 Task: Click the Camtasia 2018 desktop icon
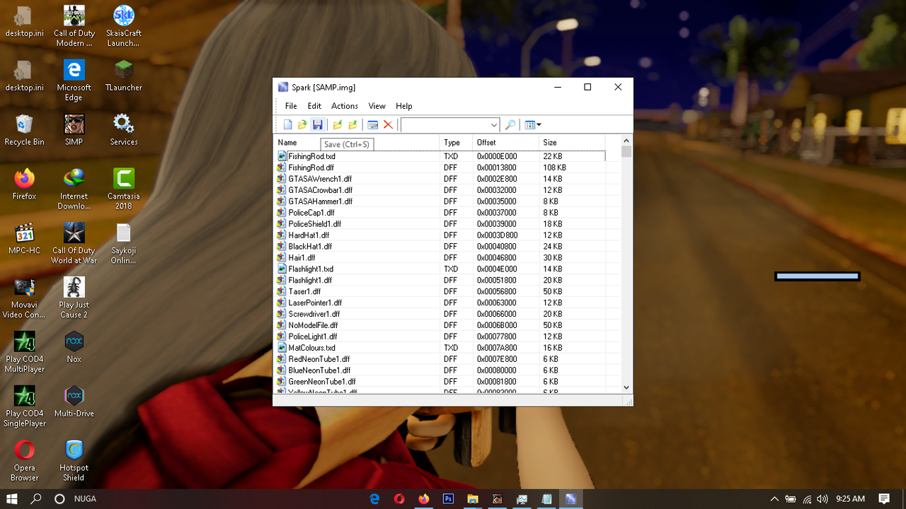(123, 189)
